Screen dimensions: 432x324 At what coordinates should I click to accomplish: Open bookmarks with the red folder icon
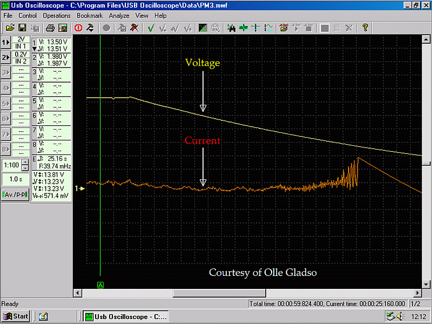coord(284,28)
